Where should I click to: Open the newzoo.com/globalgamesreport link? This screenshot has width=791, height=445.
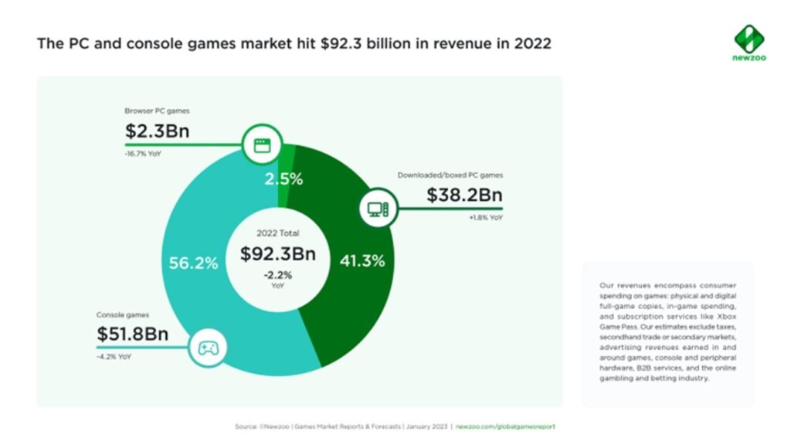point(505,426)
